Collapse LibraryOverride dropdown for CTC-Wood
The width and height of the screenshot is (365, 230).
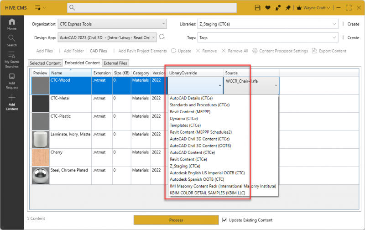click(x=220, y=85)
